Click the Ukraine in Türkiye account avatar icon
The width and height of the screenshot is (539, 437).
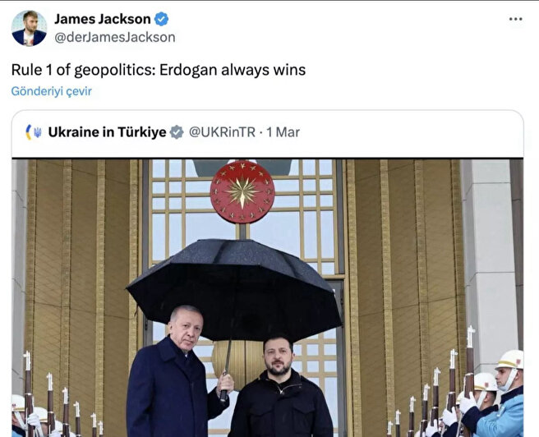34,132
